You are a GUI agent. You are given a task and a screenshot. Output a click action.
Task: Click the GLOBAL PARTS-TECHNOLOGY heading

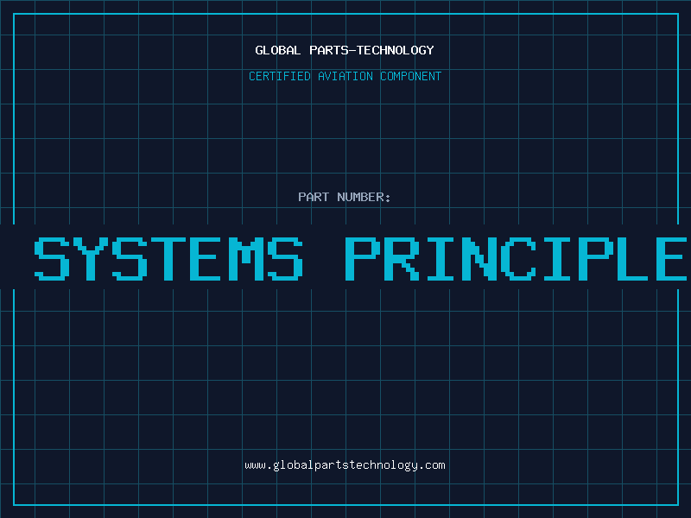[x=345, y=50]
